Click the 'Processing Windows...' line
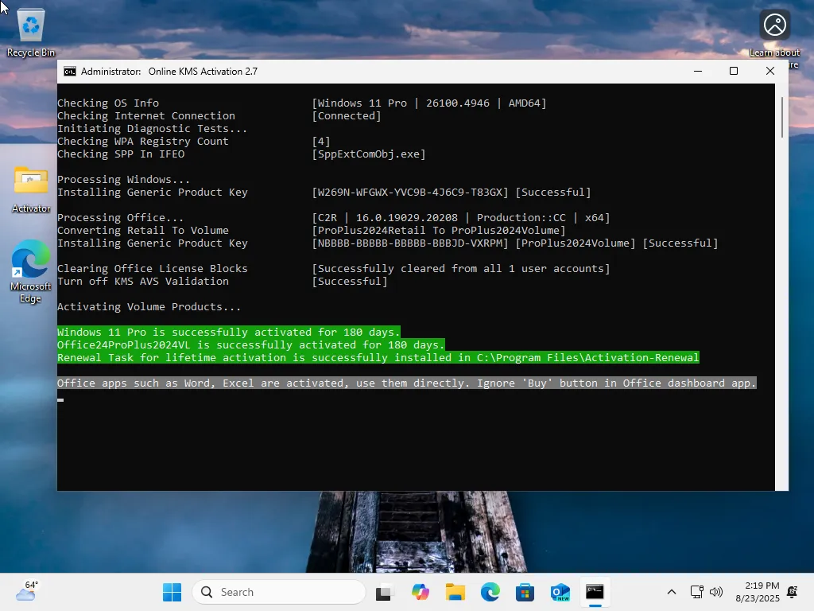The height and width of the screenshot is (611, 814). (123, 179)
